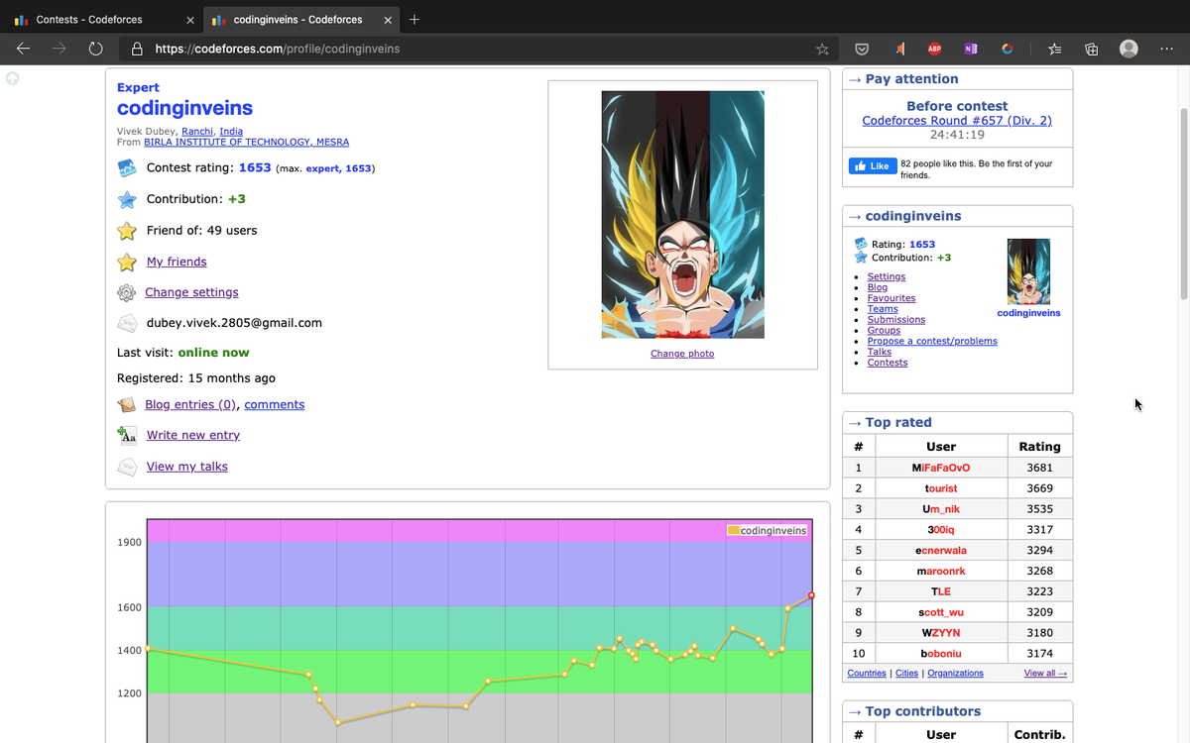1190x743 pixels.
Task: Click the envelope icon beside email address
Action: tap(127, 323)
